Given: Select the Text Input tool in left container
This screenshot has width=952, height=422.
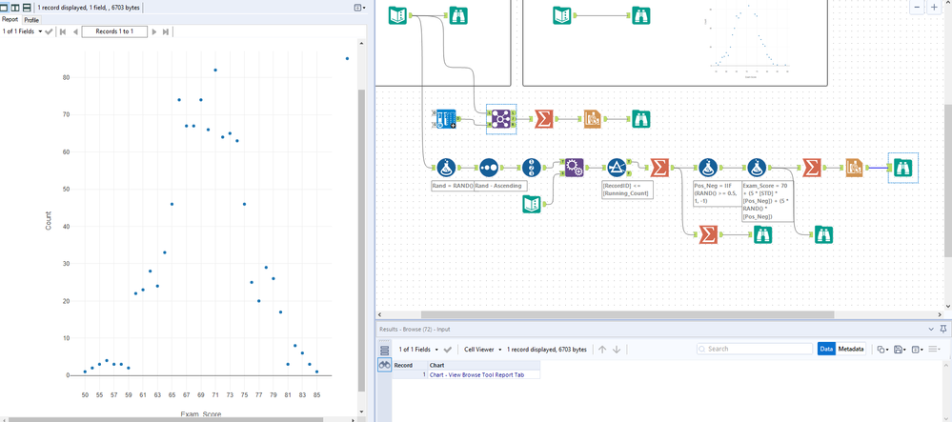Looking at the screenshot, I should click(398, 15).
